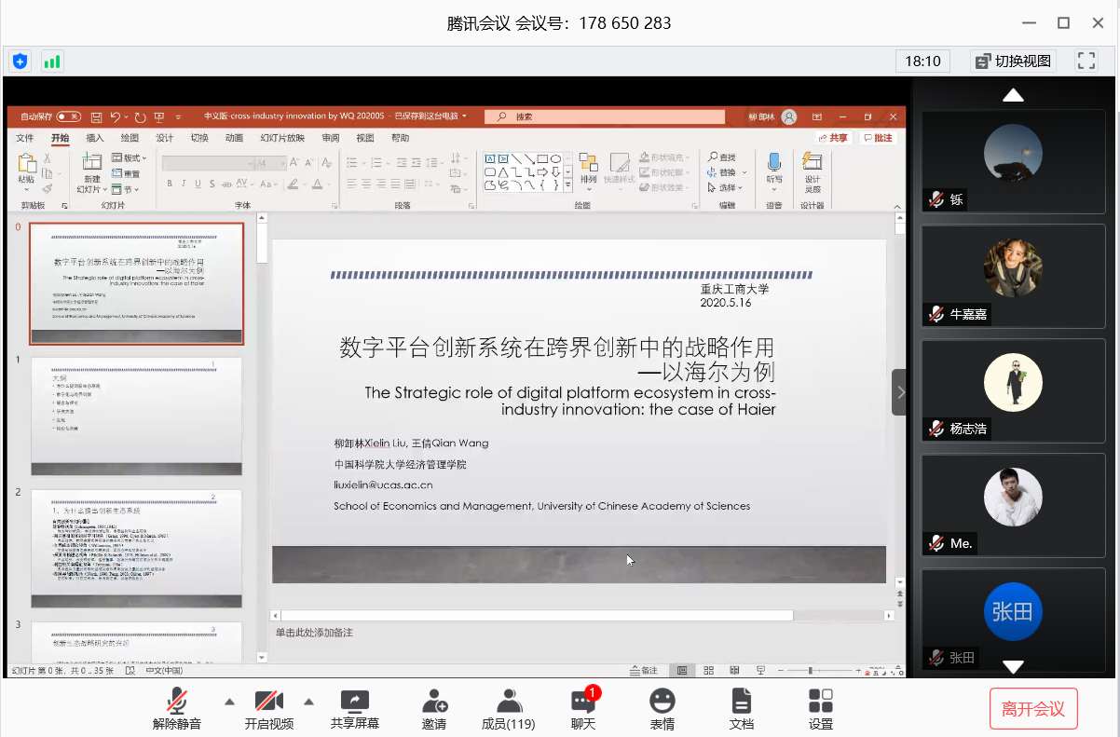Open meeting Settings (设置) icon

coord(820,702)
